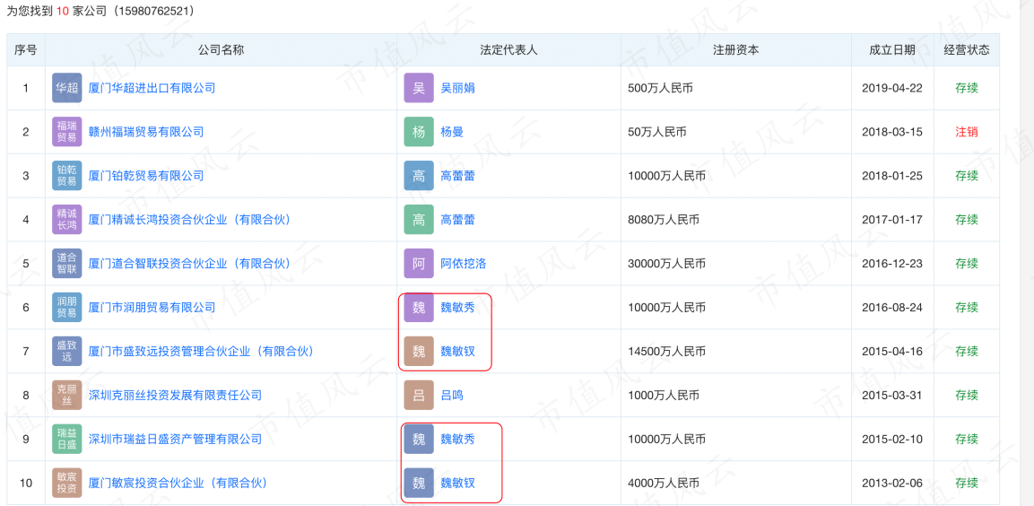The height and width of the screenshot is (506, 1034).
Task: View 高蕾蕾 in row 4
Action: (457, 219)
